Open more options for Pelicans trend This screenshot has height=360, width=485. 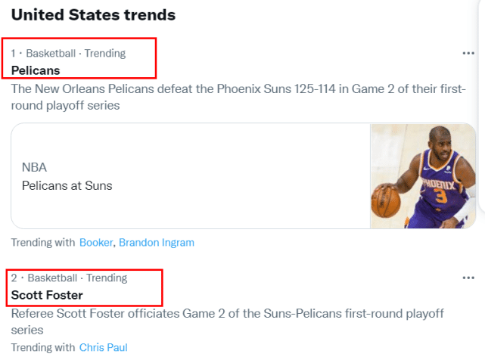pos(468,53)
